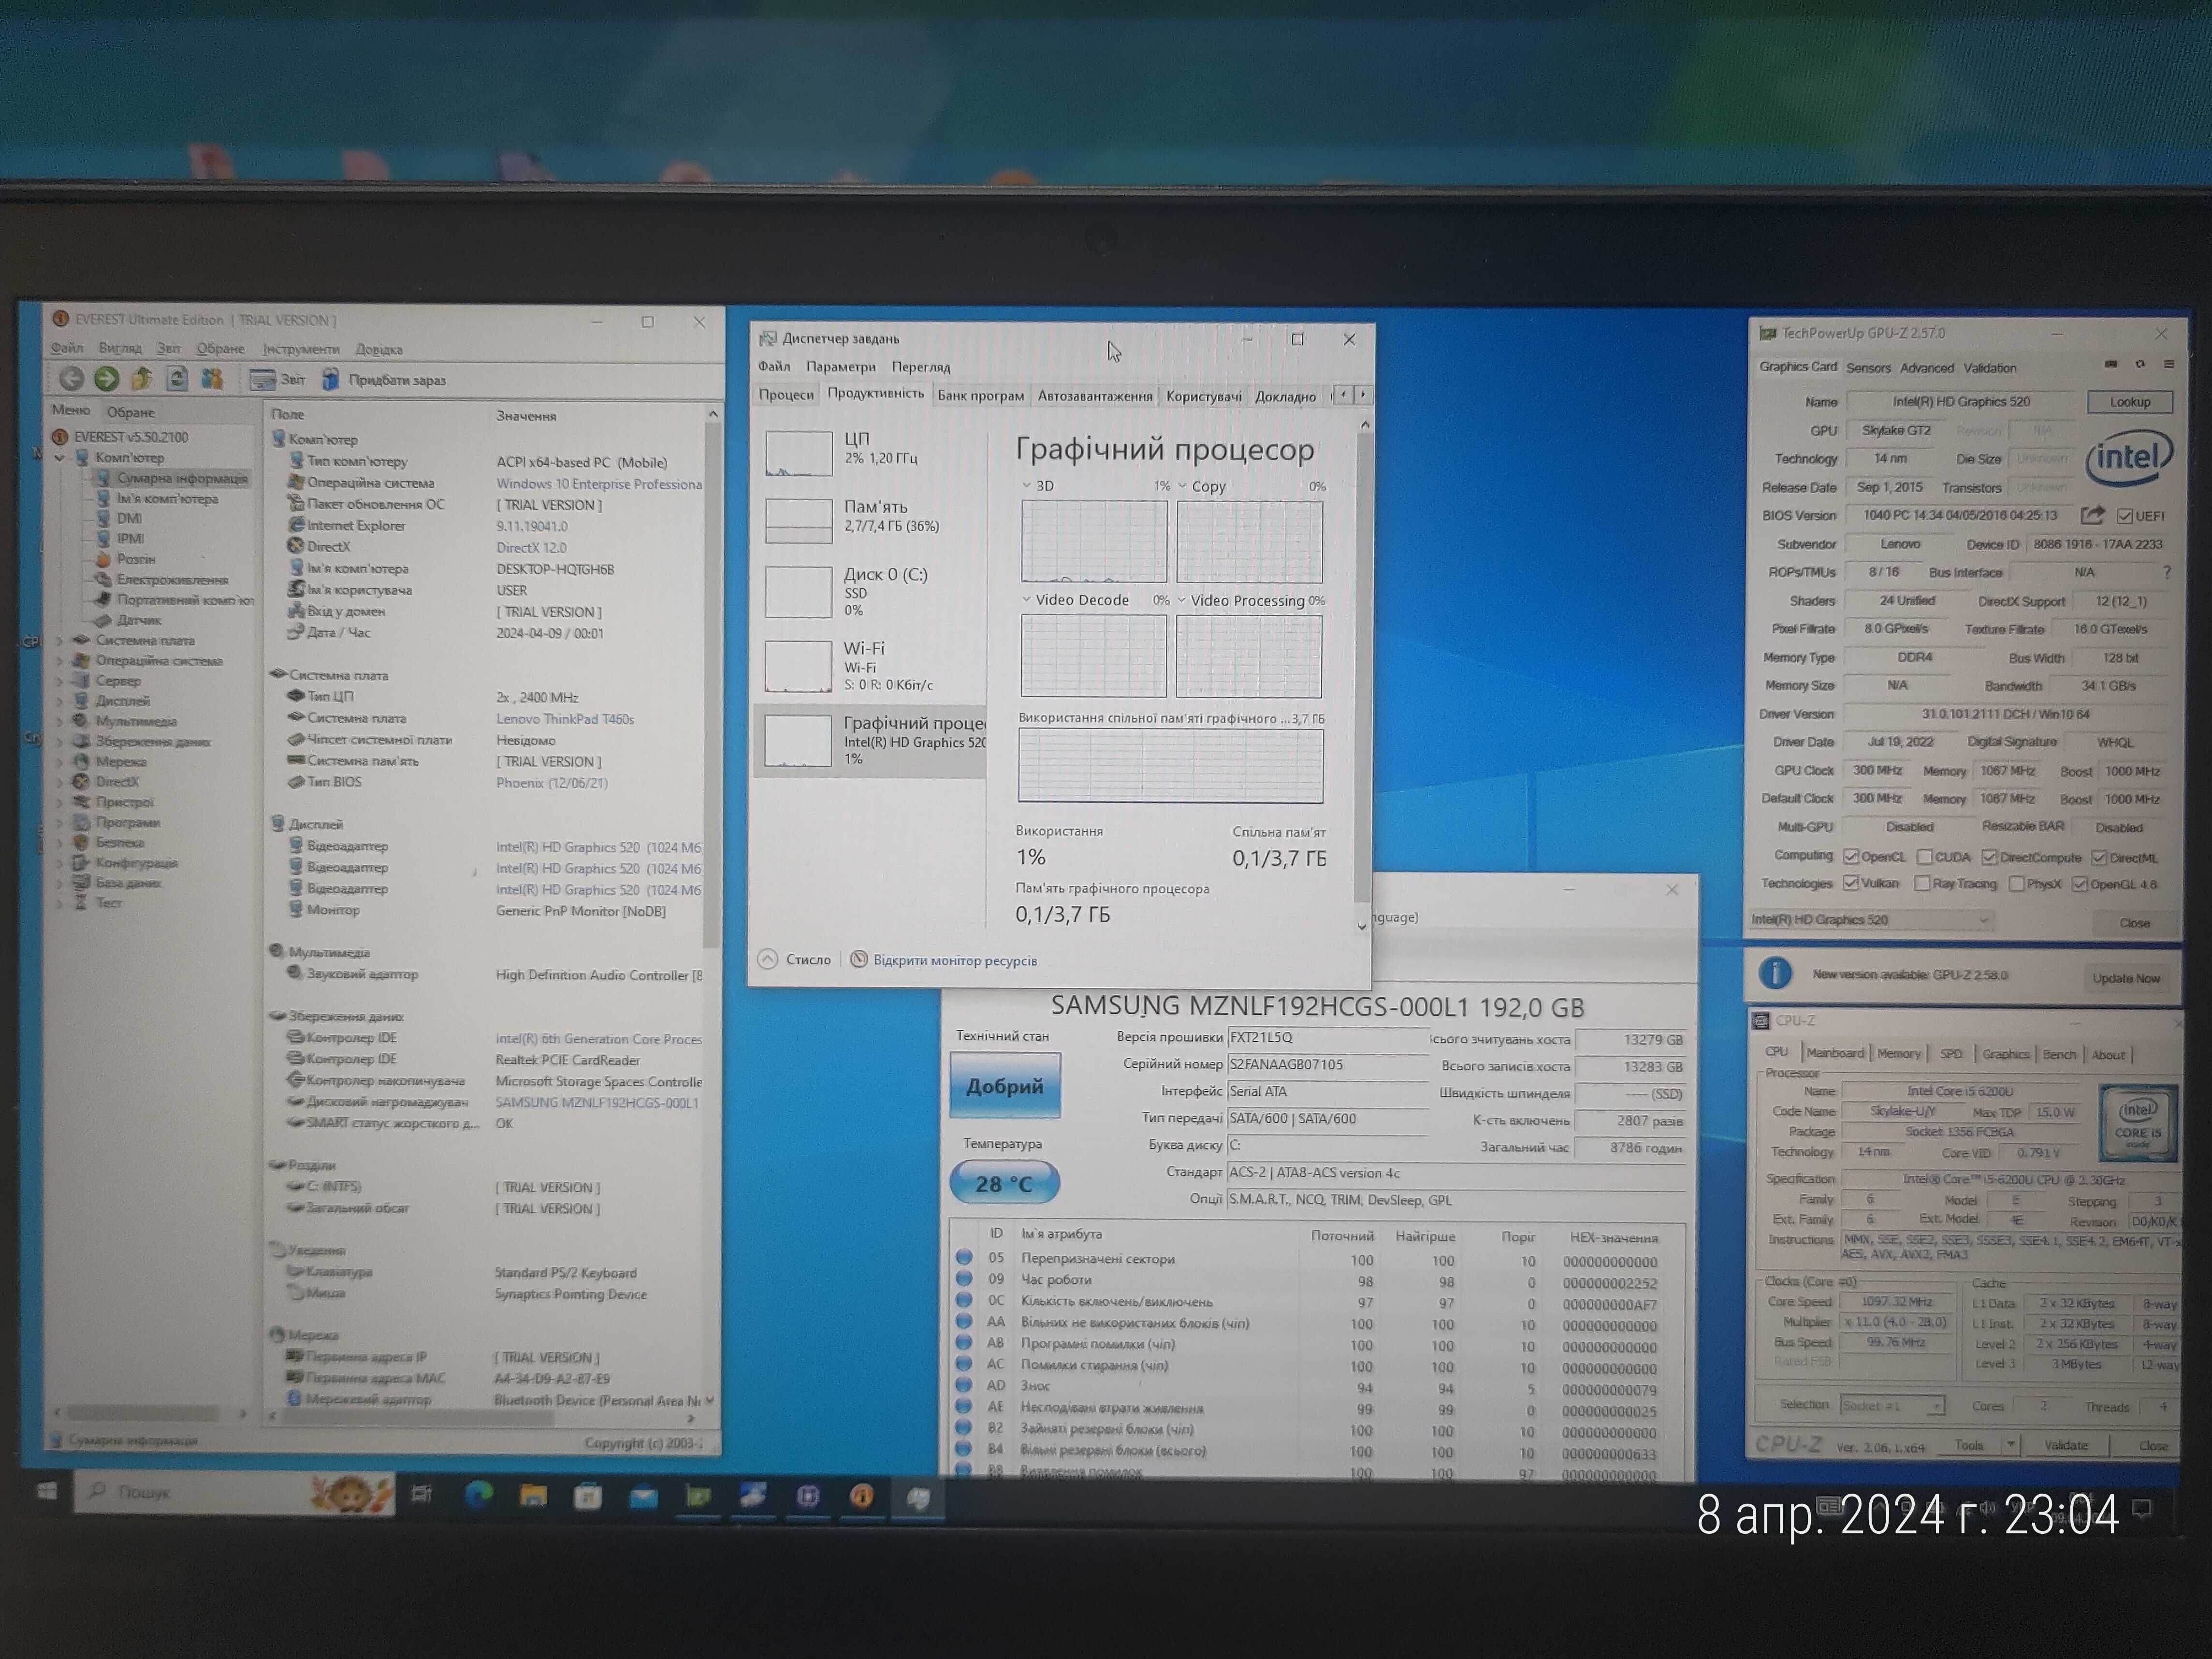Click the EVEREST users icon in toolbar
Image resolution: width=2212 pixels, height=1659 pixels.
212,379
